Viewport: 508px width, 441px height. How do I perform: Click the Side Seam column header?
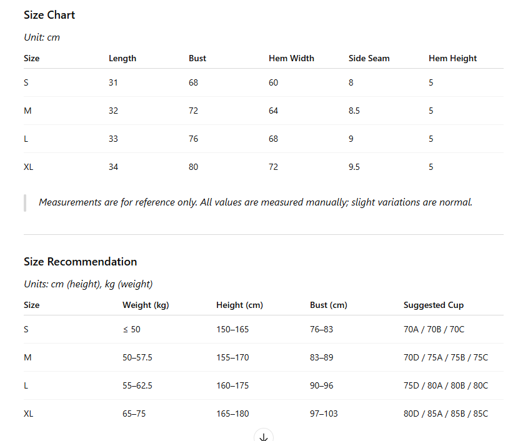click(x=369, y=58)
